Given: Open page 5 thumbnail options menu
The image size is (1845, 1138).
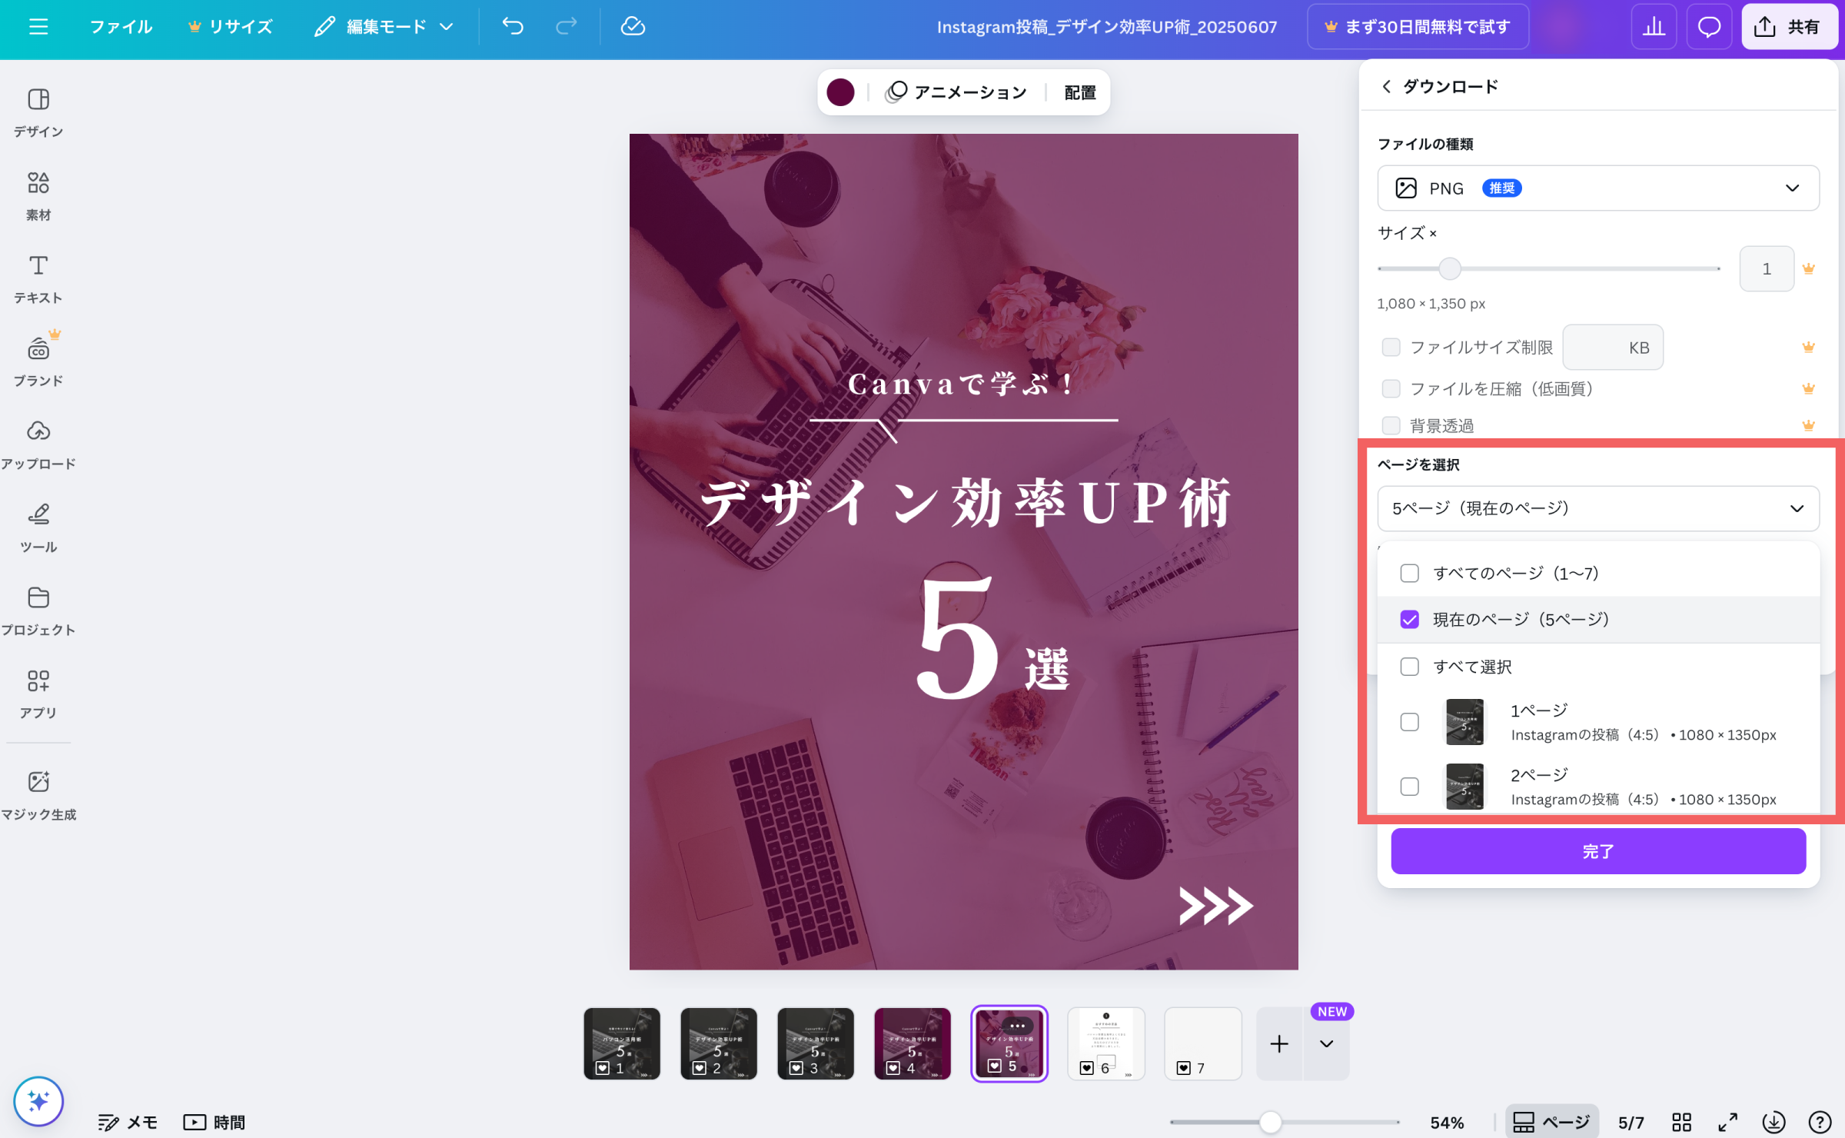Looking at the screenshot, I should coord(1017,1025).
